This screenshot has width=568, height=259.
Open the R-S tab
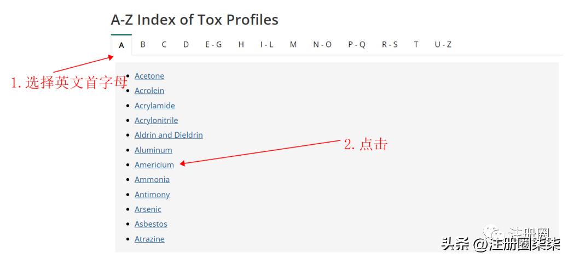point(390,45)
